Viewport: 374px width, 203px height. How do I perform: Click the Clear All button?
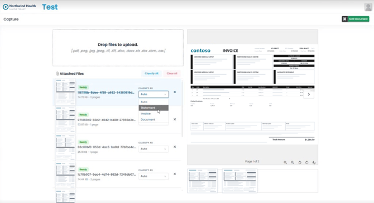click(x=172, y=74)
